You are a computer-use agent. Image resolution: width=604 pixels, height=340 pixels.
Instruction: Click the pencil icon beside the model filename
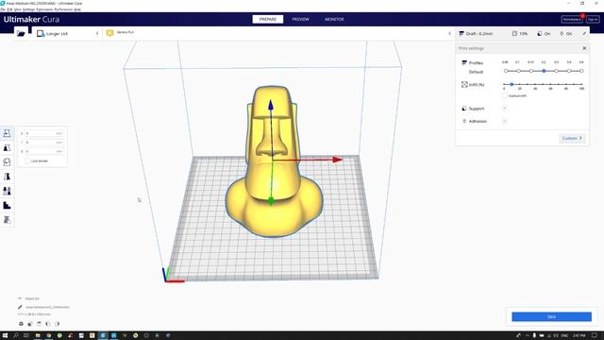[20, 307]
